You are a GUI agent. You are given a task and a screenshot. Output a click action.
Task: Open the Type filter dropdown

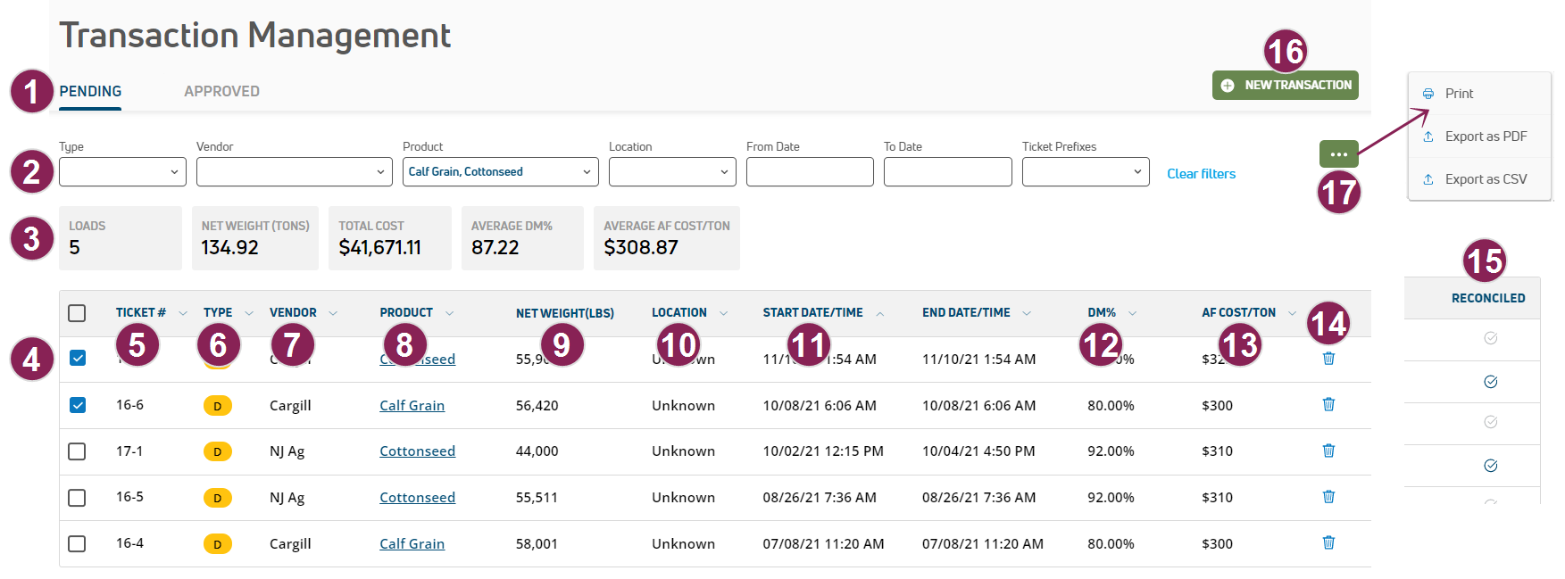[x=122, y=172]
